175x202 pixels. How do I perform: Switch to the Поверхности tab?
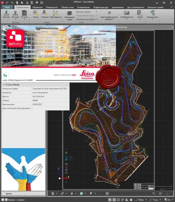[52, 7]
